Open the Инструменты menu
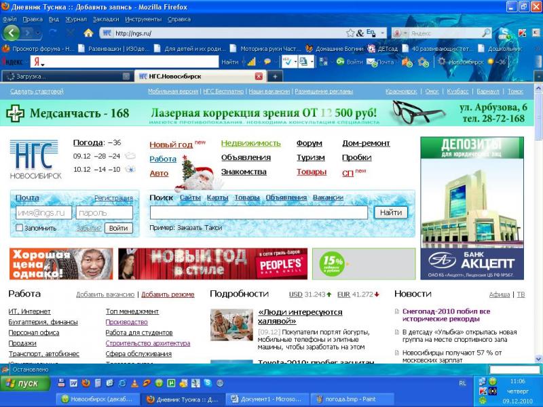This screenshot has width=543, height=407. pos(143,19)
